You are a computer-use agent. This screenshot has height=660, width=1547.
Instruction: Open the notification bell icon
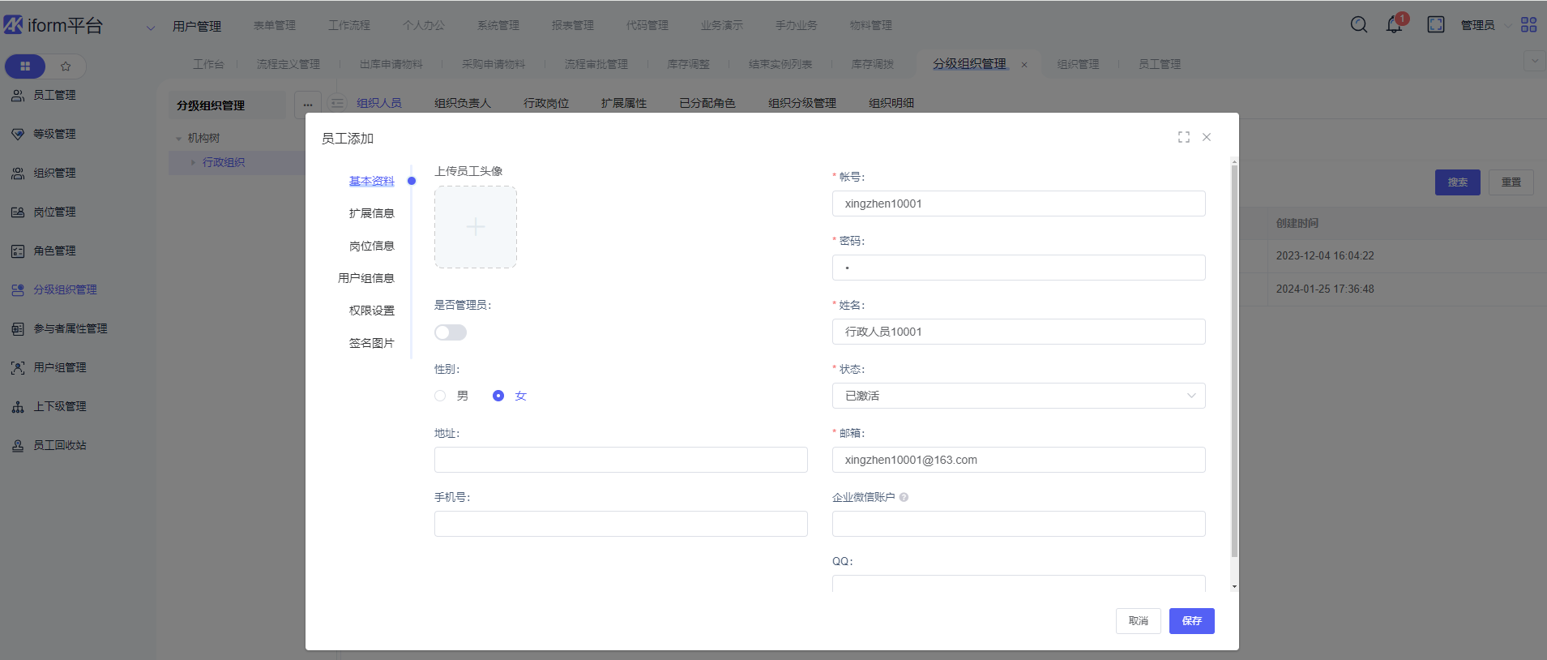(x=1394, y=25)
